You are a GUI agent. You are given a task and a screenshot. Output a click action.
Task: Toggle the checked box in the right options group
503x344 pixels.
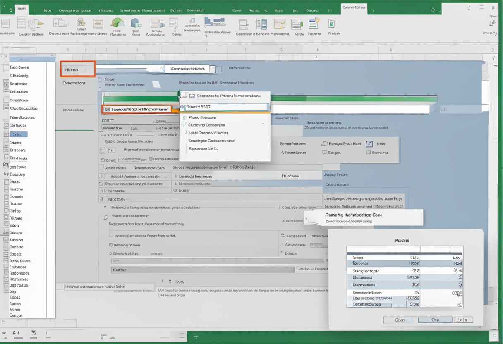(369, 144)
